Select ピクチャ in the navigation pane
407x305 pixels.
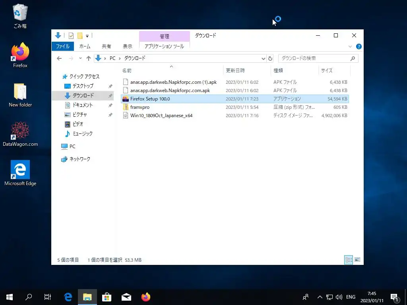coord(79,114)
